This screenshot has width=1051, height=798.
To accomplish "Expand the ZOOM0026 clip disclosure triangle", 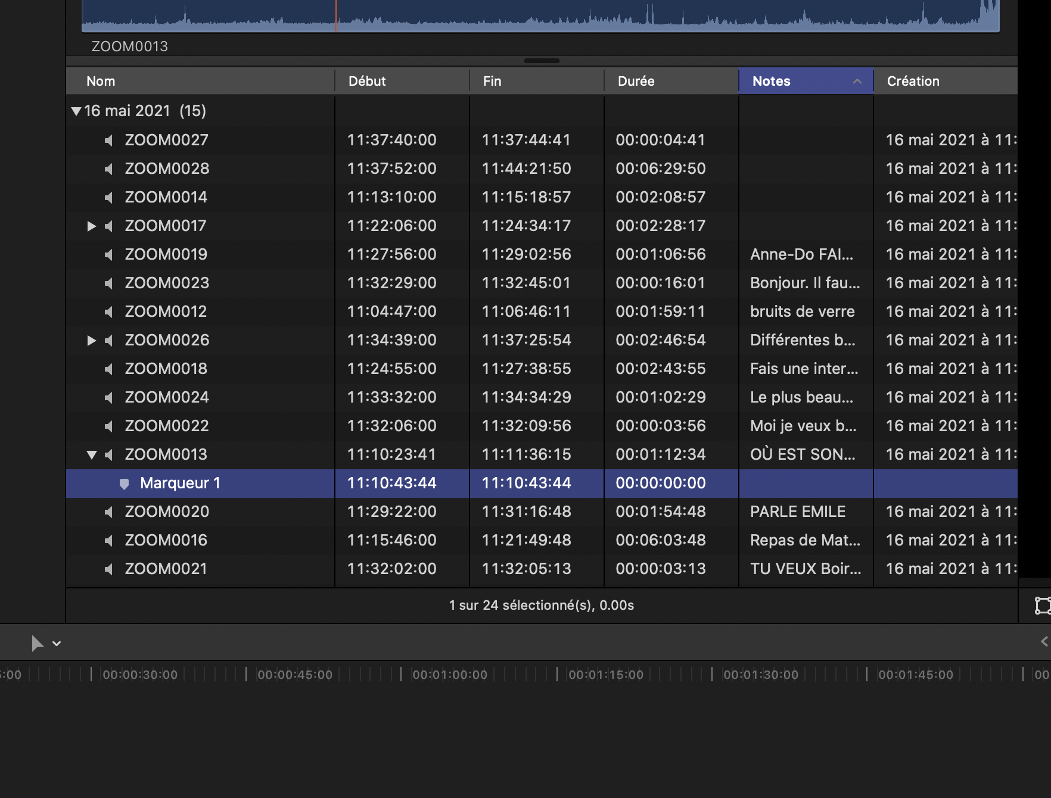I will pos(91,341).
